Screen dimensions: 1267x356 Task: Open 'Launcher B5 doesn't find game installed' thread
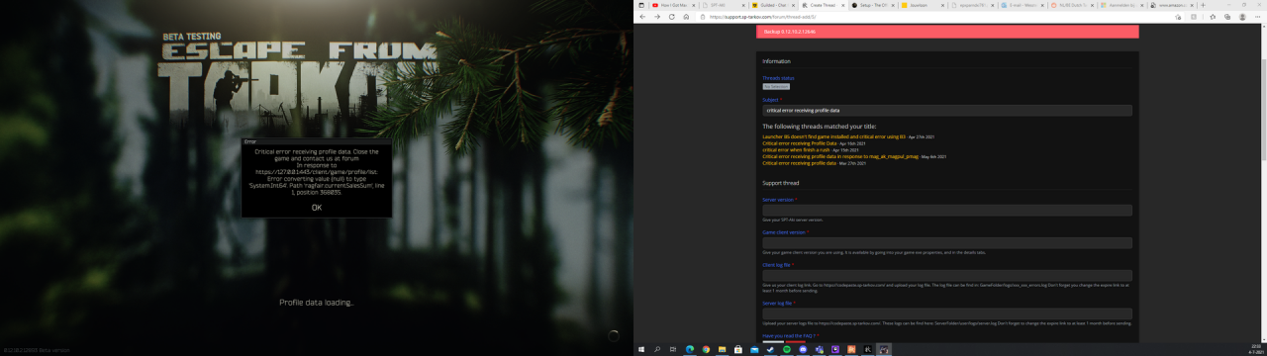coord(833,136)
